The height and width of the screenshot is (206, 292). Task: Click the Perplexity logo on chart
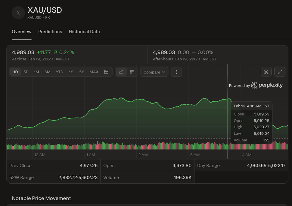[267, 85]
